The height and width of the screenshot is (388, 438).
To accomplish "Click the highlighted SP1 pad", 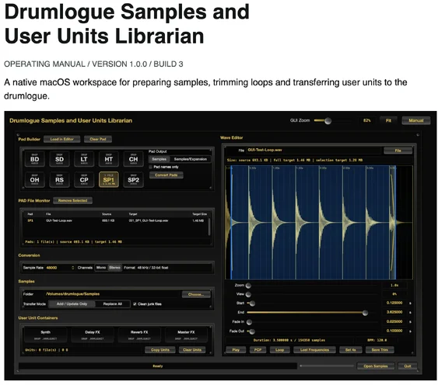I will 109,180.
